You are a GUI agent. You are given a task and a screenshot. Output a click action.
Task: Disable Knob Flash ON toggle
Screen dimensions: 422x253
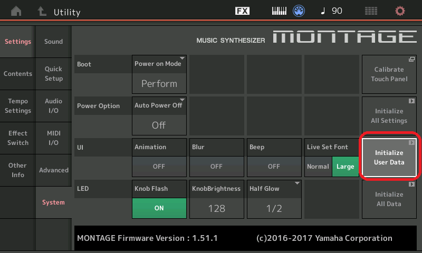(159, 208)
